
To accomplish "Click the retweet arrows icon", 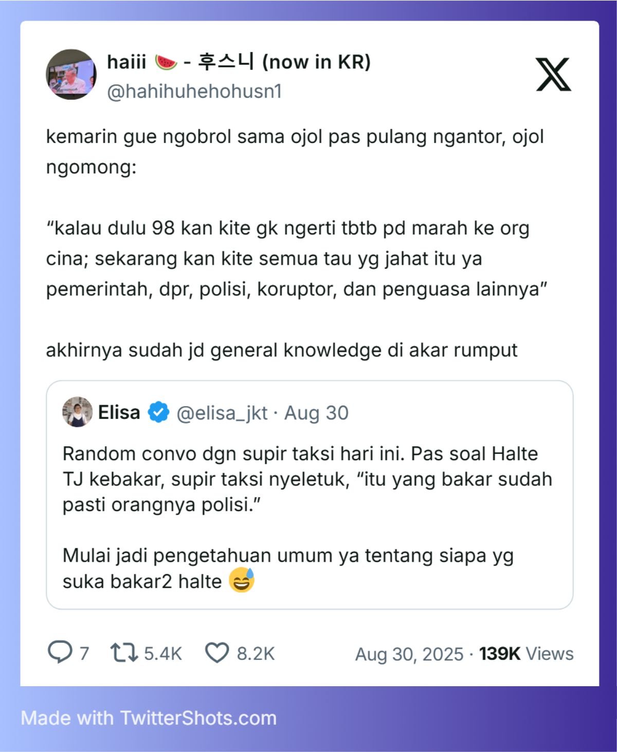I will pyautogui.click(x=124, y=652).
